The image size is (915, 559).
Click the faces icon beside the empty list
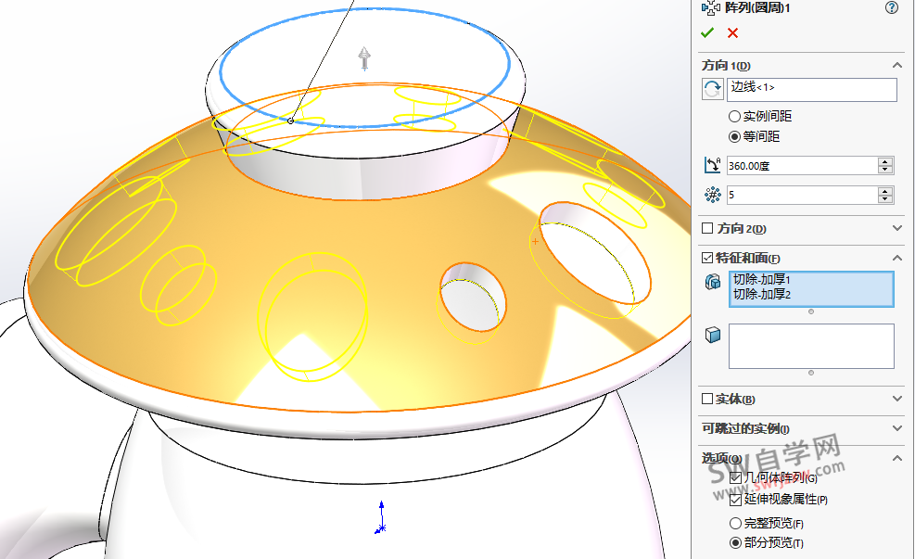(x=713, y=334)
